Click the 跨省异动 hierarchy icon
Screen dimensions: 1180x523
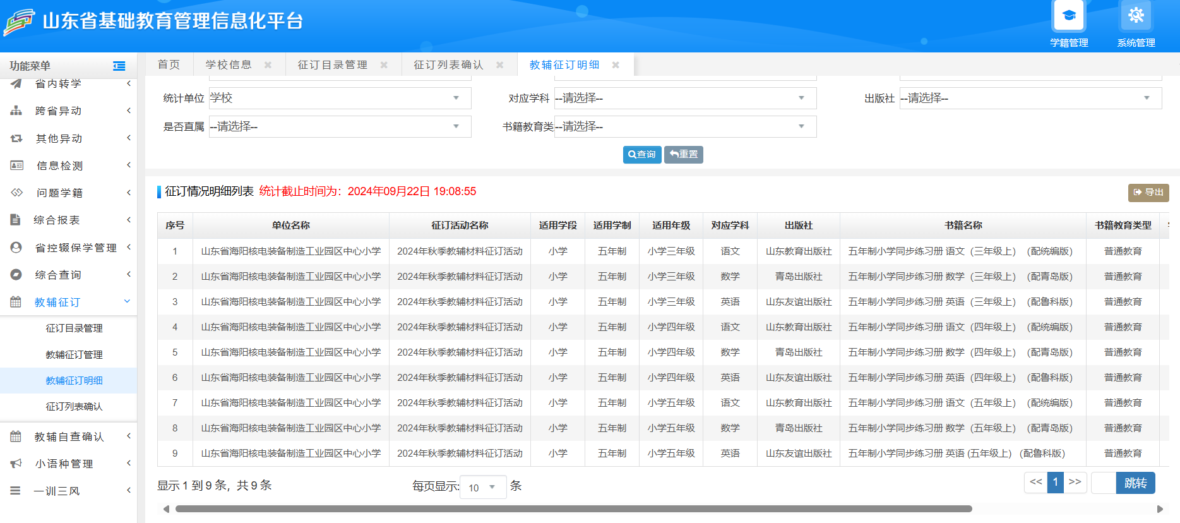(16, 111)
